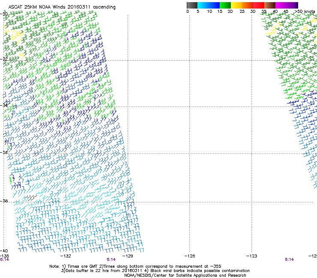Click the '>50 knots' legend label
Screen dimensions: 317x278
click(305, 12)
